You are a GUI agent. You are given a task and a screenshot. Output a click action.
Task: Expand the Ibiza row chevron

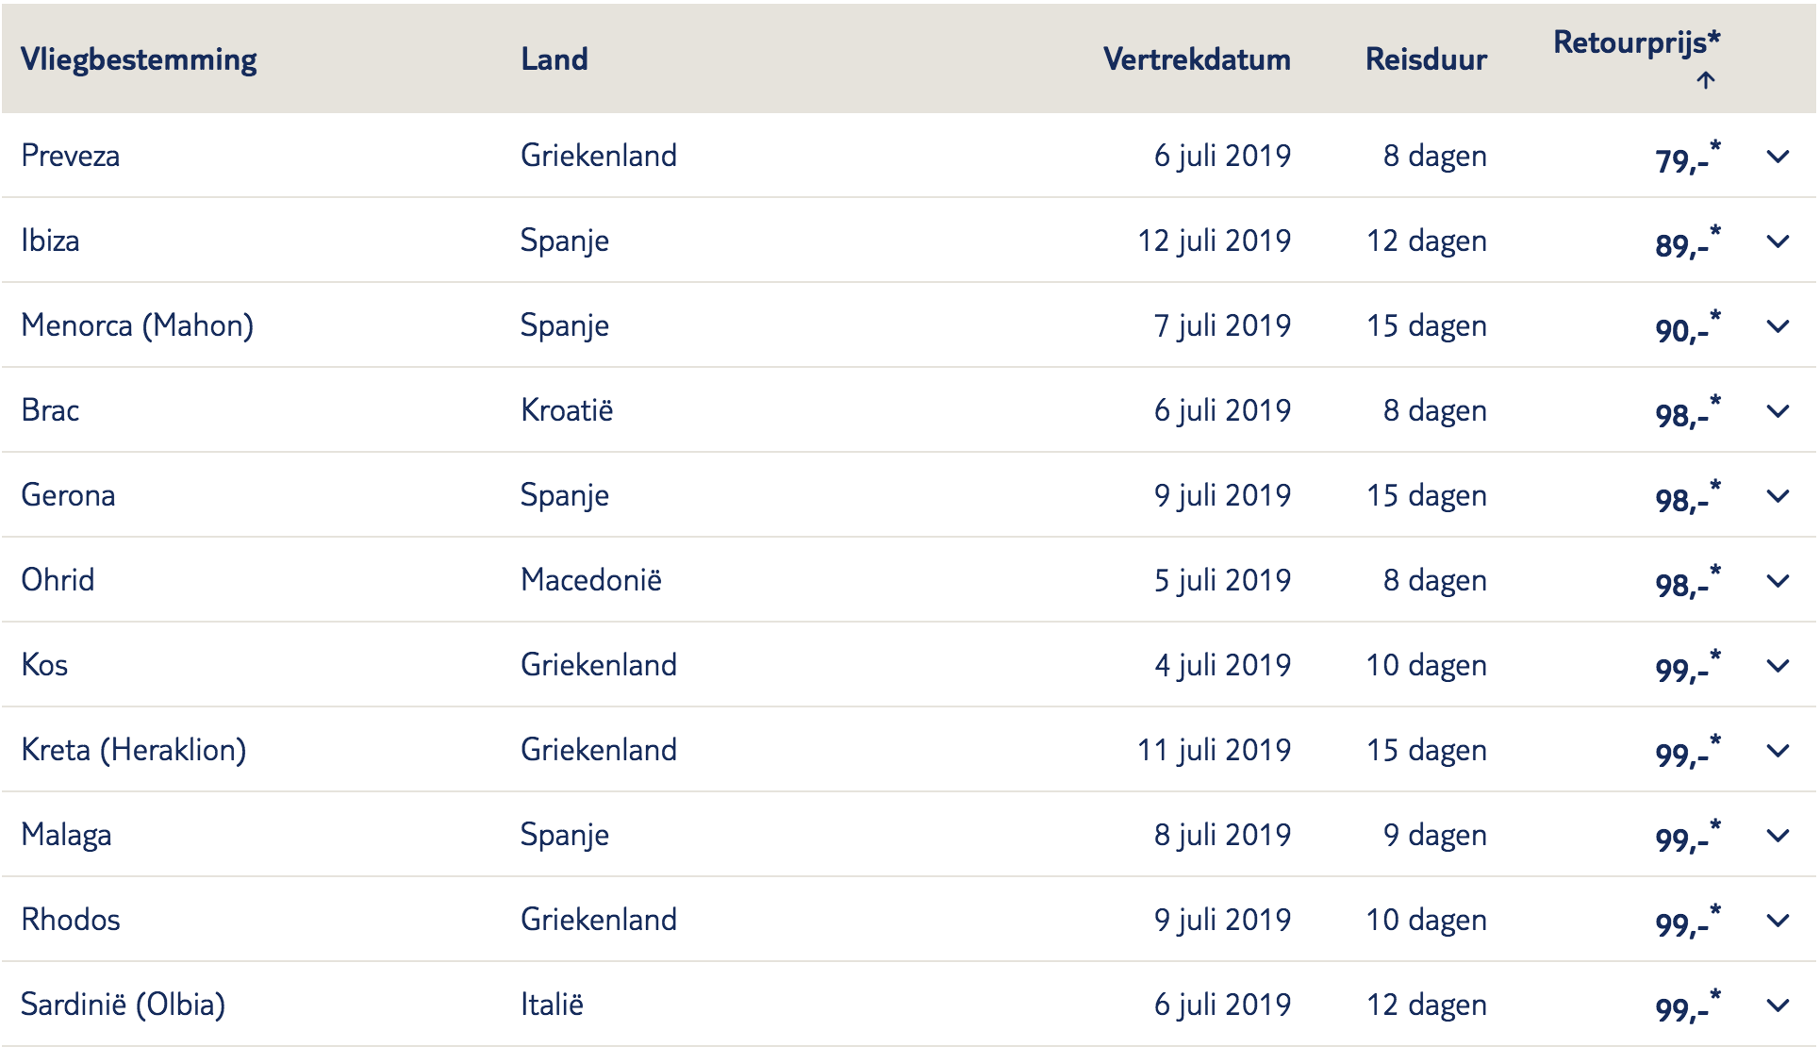pyautogui.click(x=1778, y=241)
